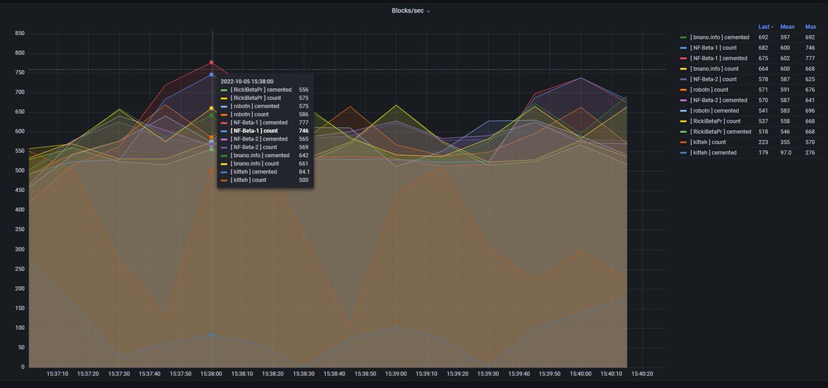Sort legend by Max column

810,27
